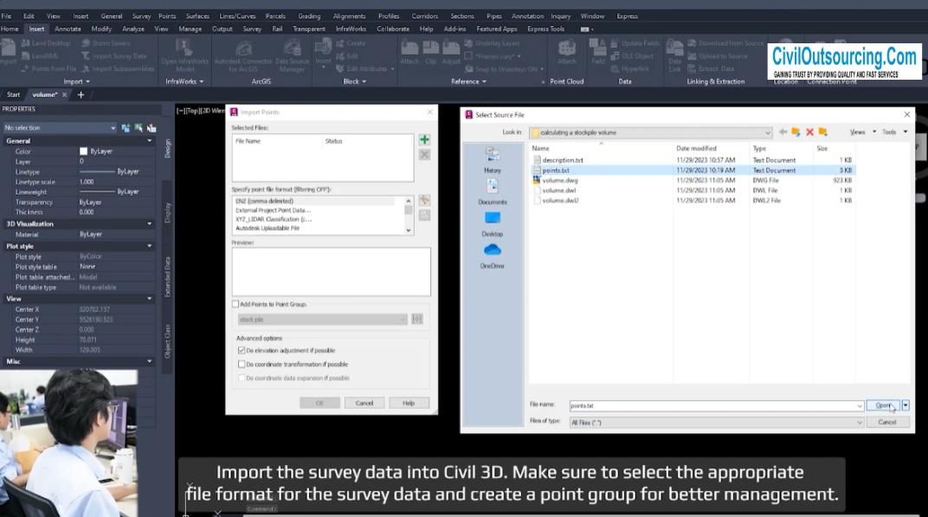This screenshot has height=517, width=928.
Task: Select Autodesk Uploadable File format
Action: click(x=267, y=228)
